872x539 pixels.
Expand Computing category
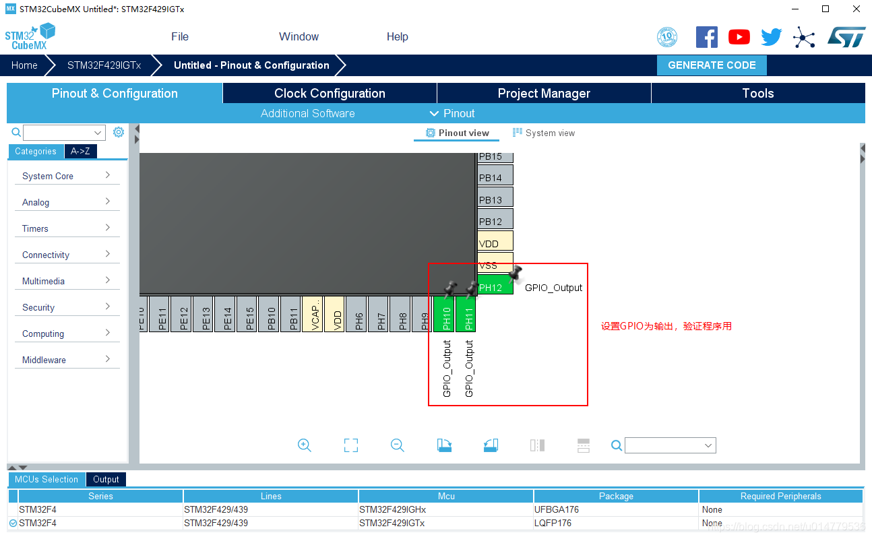[x=67, y=334]
